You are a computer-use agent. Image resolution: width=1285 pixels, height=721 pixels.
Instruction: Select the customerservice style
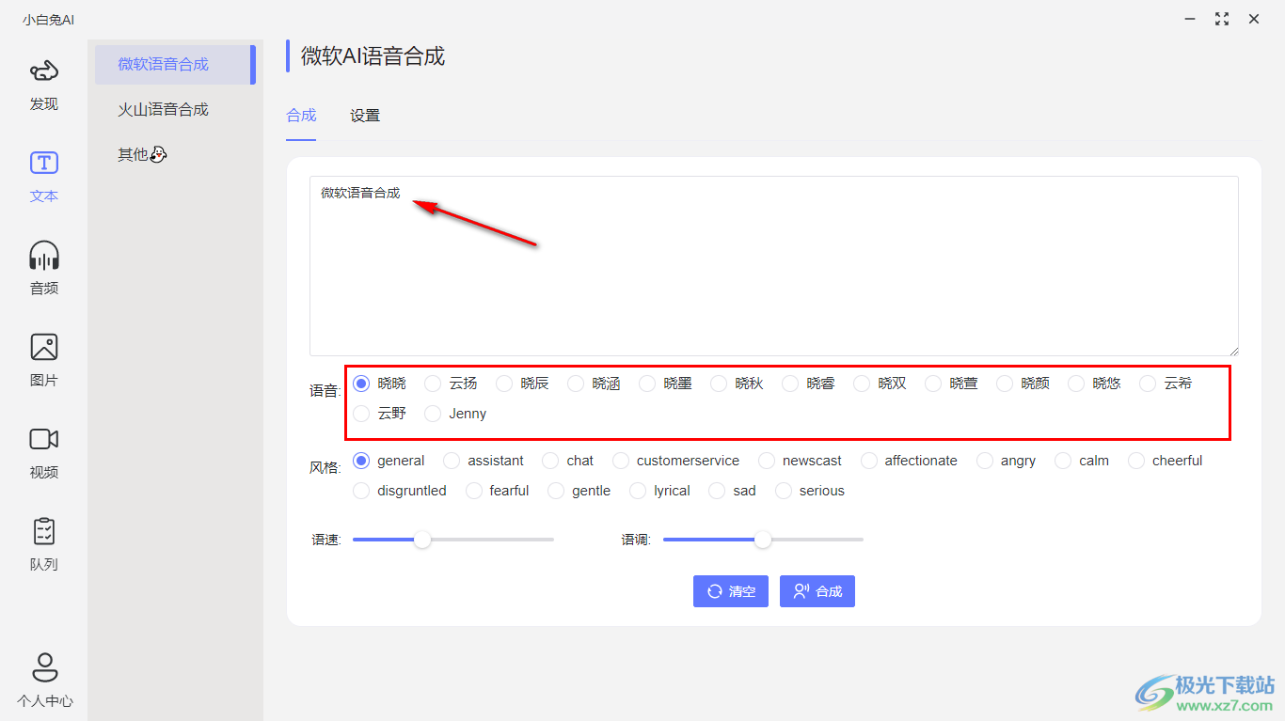coord(676,461)
